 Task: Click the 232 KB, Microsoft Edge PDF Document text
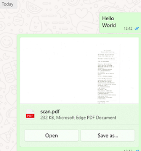point(78,118)
